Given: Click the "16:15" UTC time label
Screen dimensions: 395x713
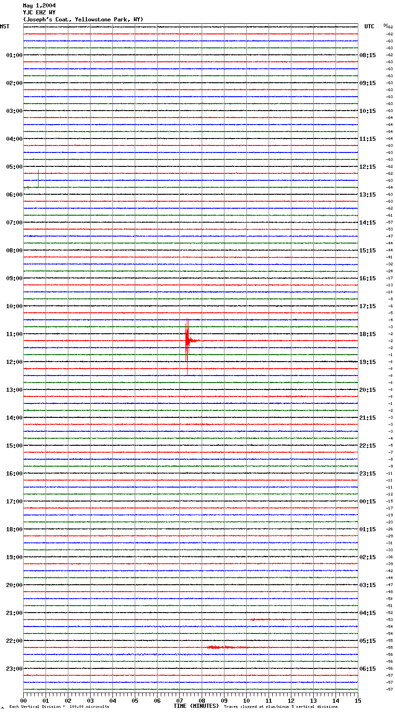Looking at the screenshot, I should [368, 278].
